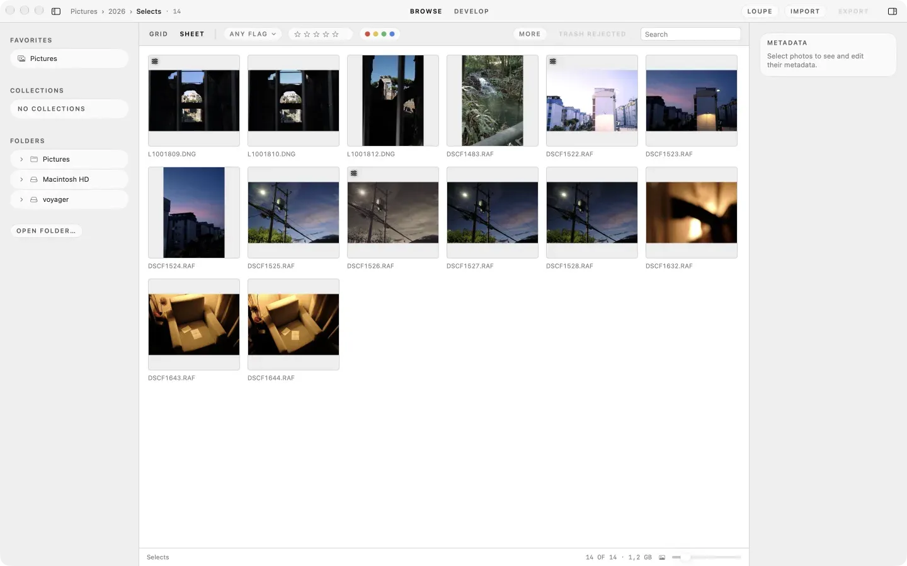This screenshot has width=907, height=566.
Task: Expand the Pictures folder tree
Action: coord(21,159)
